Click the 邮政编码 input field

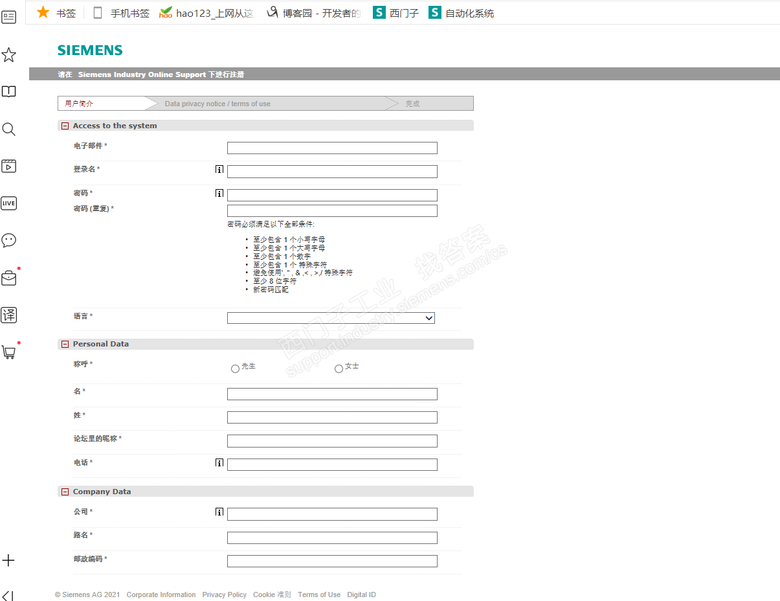(332, 561)
